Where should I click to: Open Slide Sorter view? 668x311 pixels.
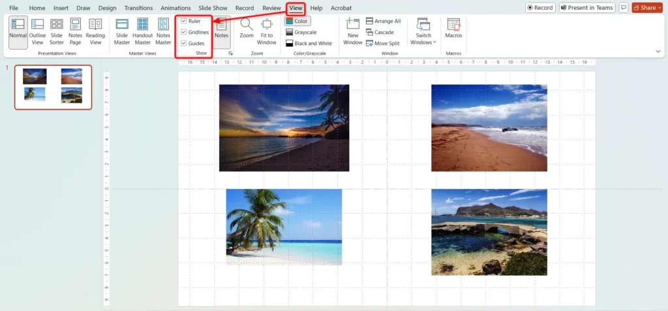point(57,30)
